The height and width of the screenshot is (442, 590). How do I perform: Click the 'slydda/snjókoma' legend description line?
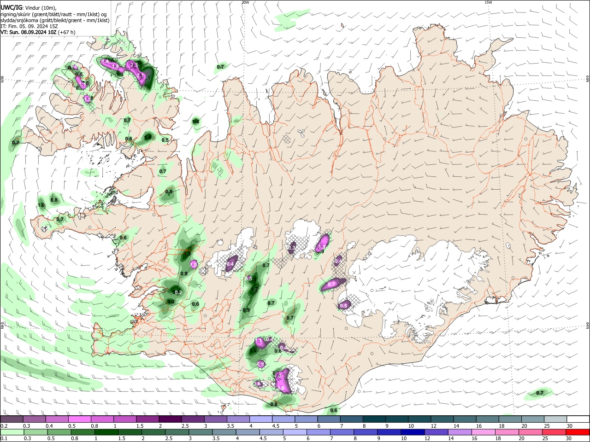[x=55, y=20]
